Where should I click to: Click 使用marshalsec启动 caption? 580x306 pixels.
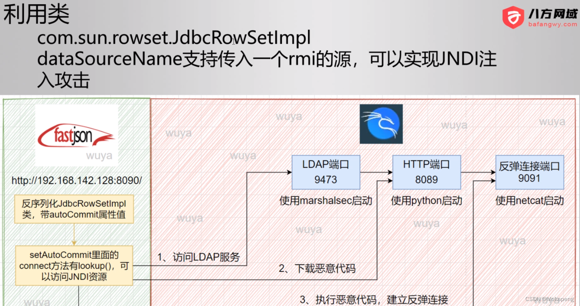coord(326,201)
